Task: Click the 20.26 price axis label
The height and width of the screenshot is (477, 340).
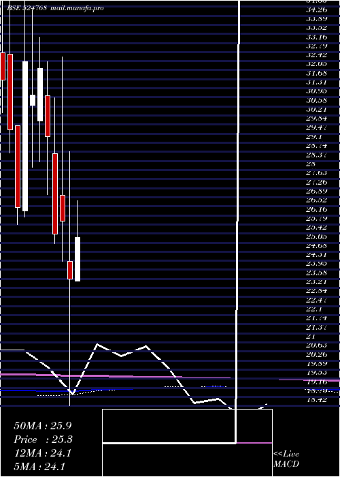Action: pyautogui.click(x=317, y=354)
